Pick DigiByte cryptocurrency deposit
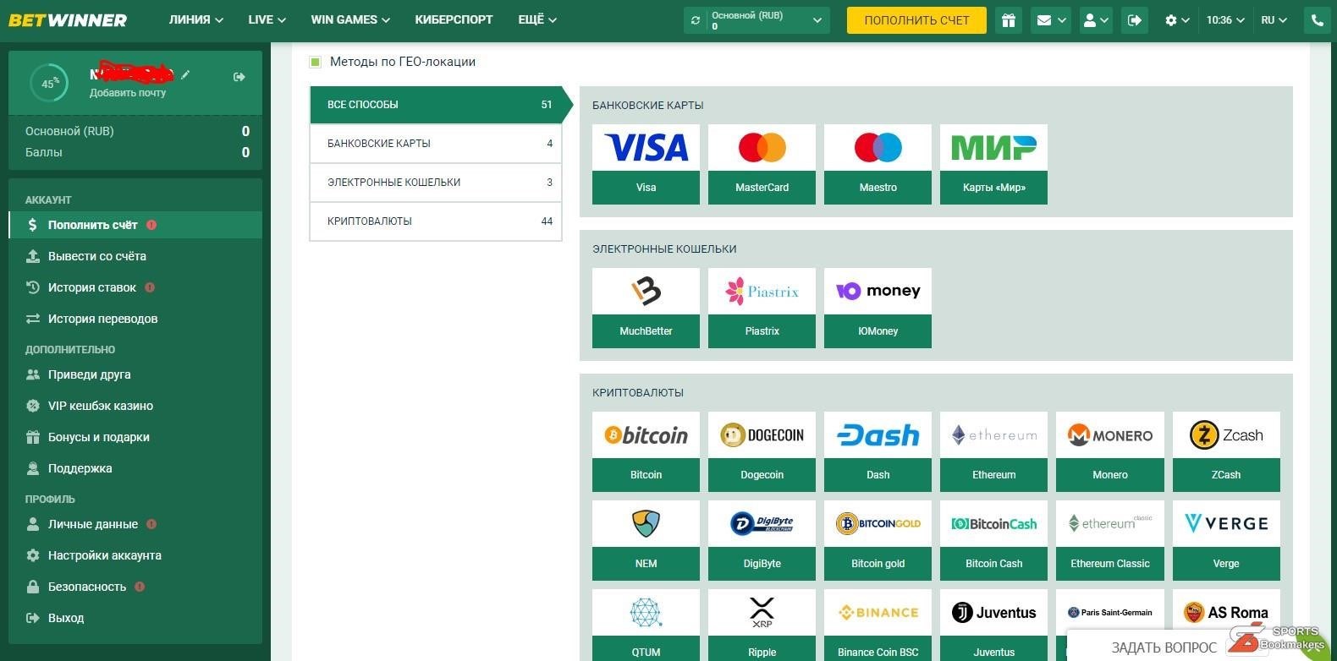The image size is (1337, 661). coord(762,540)
